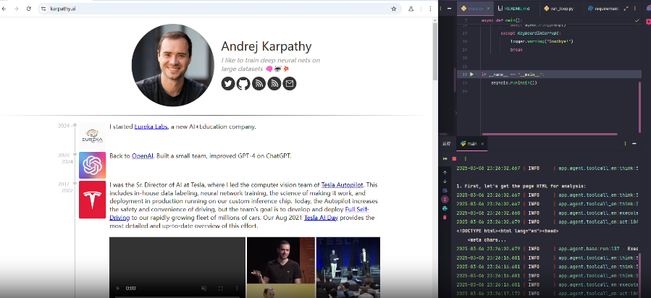Click the rerun icon in run toolbar
This screenshot has width=651, height=298.
445,158
